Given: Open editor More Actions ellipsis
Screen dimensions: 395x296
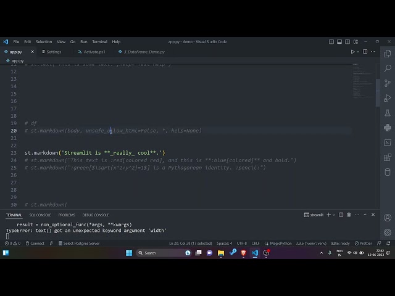Looking at the screenshot, I should pos(373,52).
